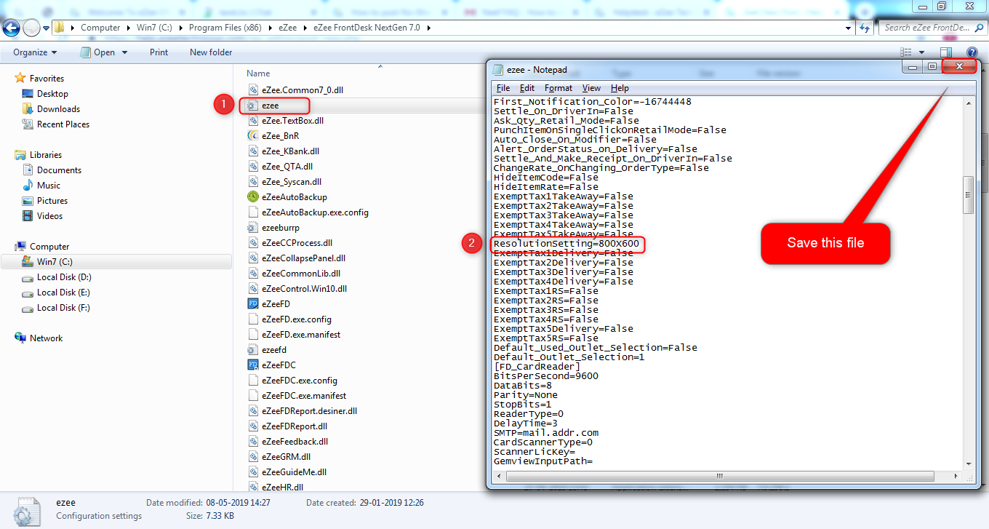Expand the Open button dropdown arrow
Screen dimensions: 989x529
124,52
